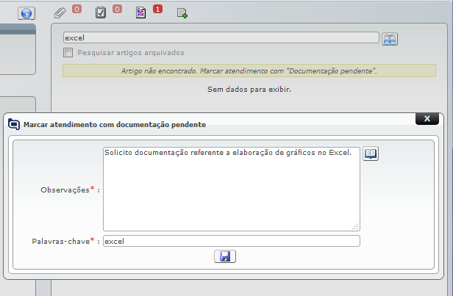Click the article search field containing excel
Image resolution: width=453 pixels, height=296 pixels.
(221, 37)
